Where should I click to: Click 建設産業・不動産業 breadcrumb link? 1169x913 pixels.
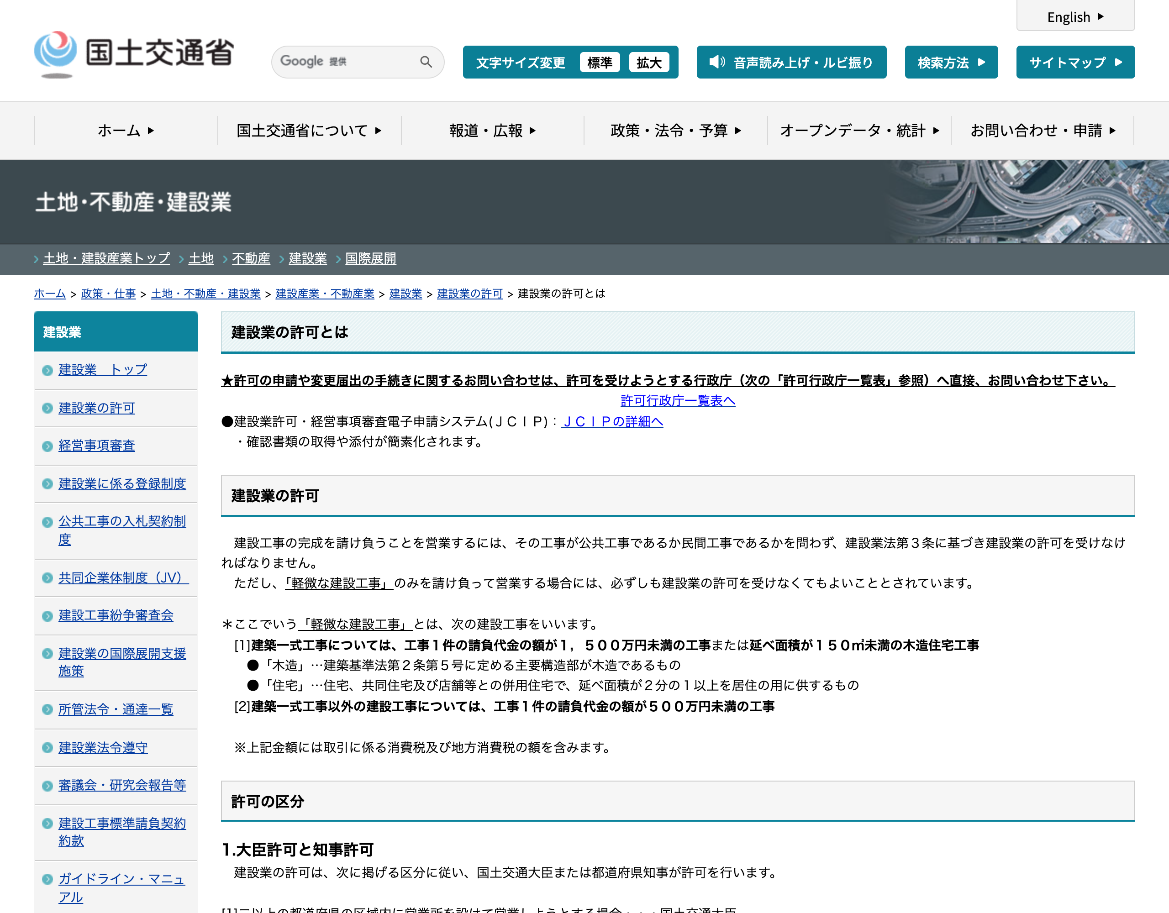pyautogui.click(x=325, y=294)
